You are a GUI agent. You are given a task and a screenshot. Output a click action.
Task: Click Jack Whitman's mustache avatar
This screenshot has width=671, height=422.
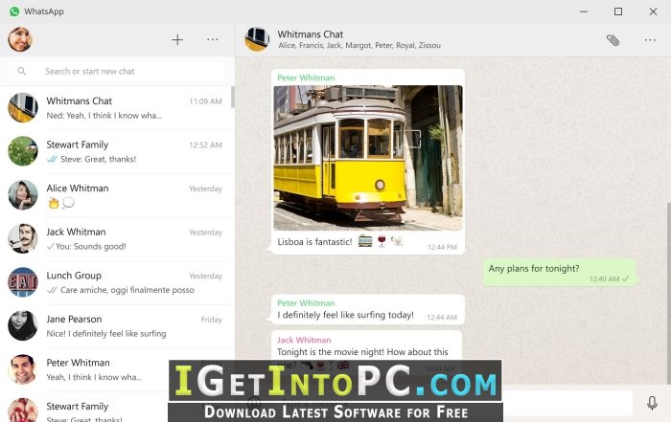(23, 238)
